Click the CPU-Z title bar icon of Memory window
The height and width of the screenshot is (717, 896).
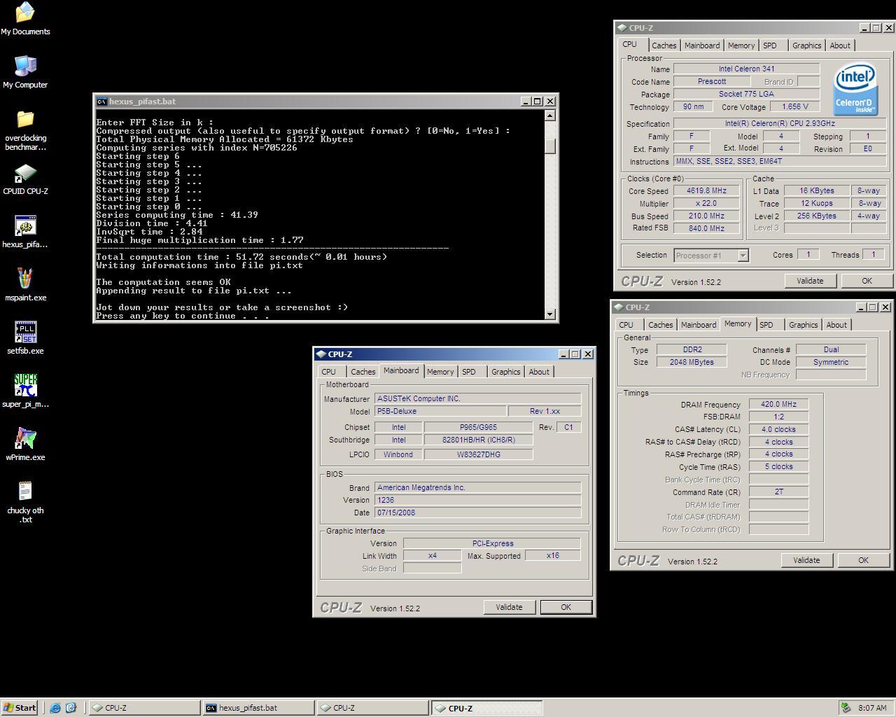click(x=619, y=307)
